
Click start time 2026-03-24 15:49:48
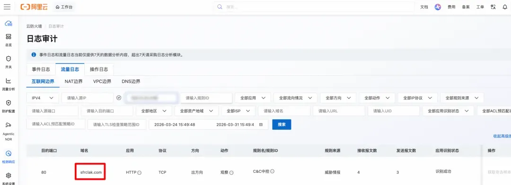pyautogui.click(x=175, y=125)
